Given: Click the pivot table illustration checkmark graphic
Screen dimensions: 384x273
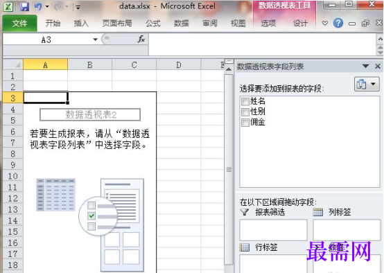Looking at the screenshot, I should coord(91,216).
